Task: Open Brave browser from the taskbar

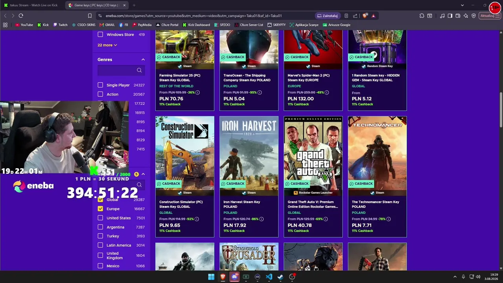Action: (223, 277)
